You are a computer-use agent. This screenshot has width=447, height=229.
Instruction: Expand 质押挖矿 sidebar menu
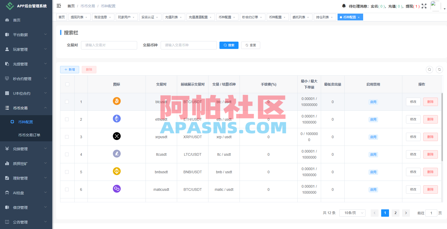click(26, 164)
